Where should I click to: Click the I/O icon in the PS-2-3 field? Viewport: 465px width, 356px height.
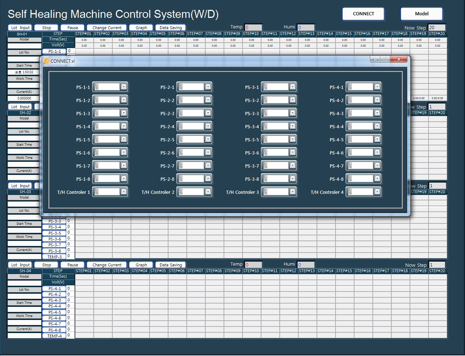(x=181, y=113)
